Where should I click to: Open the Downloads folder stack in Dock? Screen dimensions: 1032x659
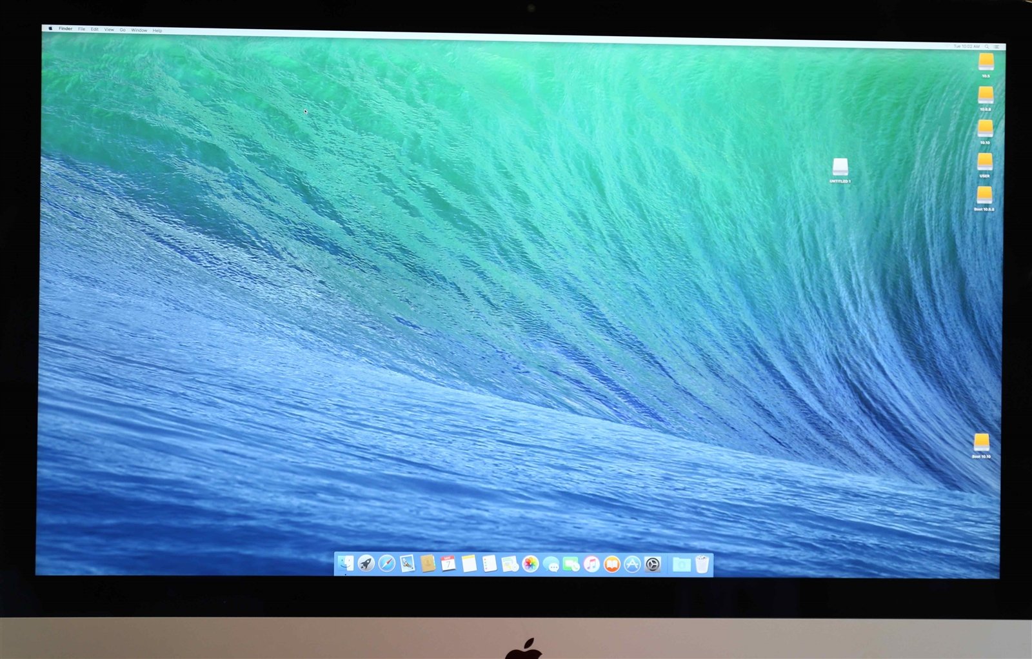tap(681, 565)
